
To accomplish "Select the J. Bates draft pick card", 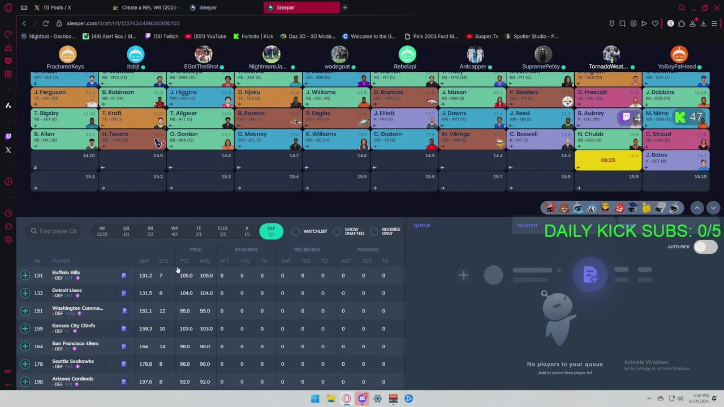I will pos(675,160).
